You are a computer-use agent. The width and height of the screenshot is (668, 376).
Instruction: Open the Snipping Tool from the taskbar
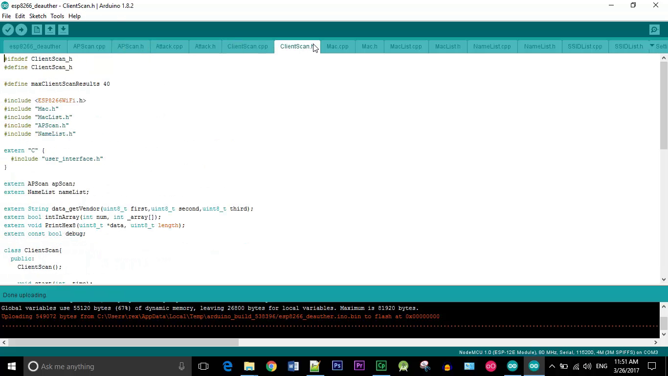tap(425, 366)
